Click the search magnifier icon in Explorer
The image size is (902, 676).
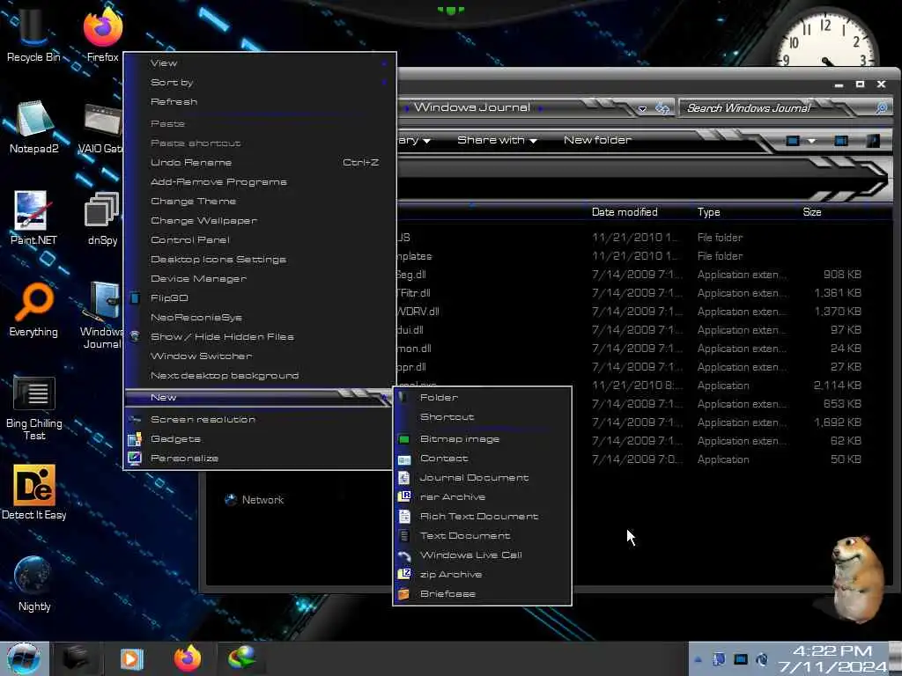pyautogui.click(x=881, y=107)
